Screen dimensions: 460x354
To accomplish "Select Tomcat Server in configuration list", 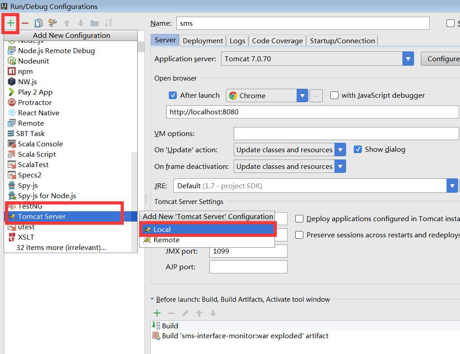I will (x=70, y=216).
